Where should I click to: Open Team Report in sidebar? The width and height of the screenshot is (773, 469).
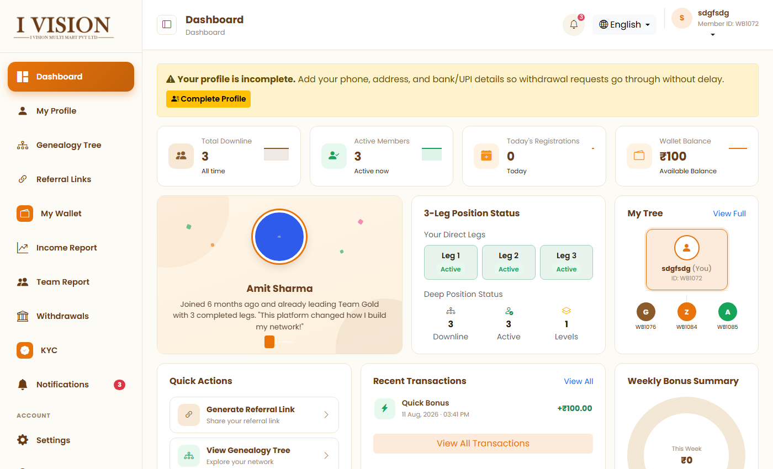71,282
